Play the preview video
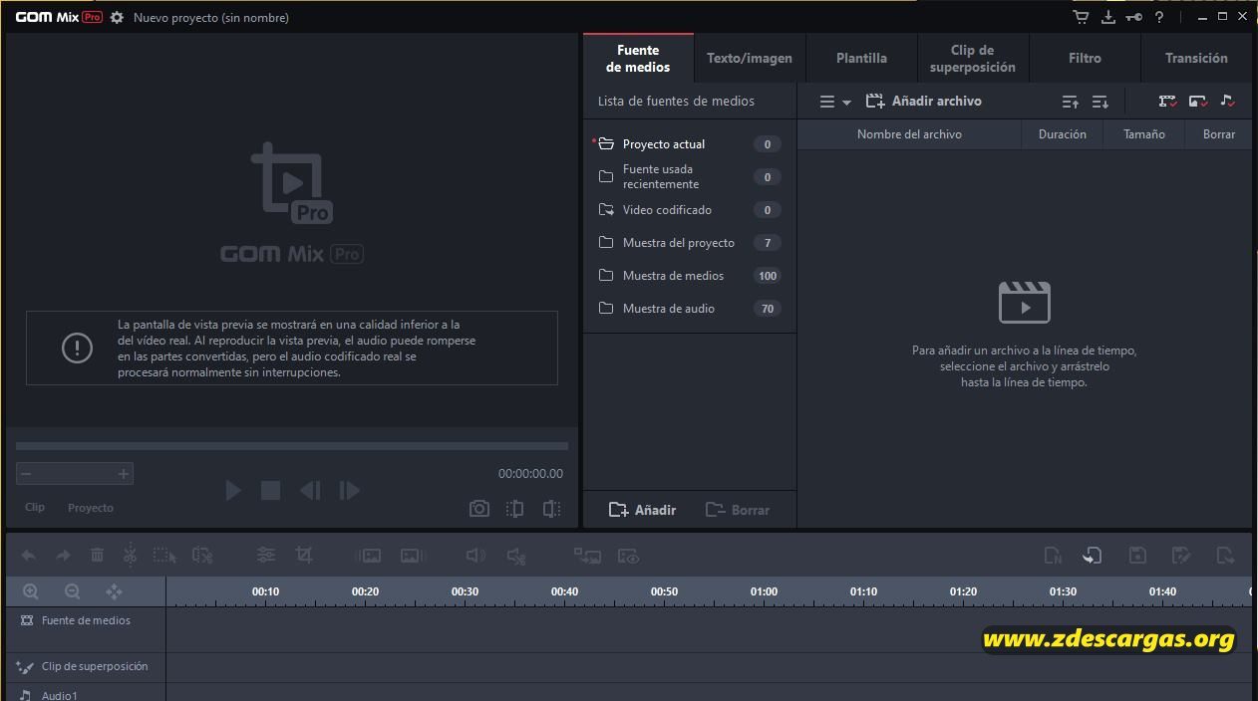Screen dimensions: 1258x701 [x=233, y=490]
